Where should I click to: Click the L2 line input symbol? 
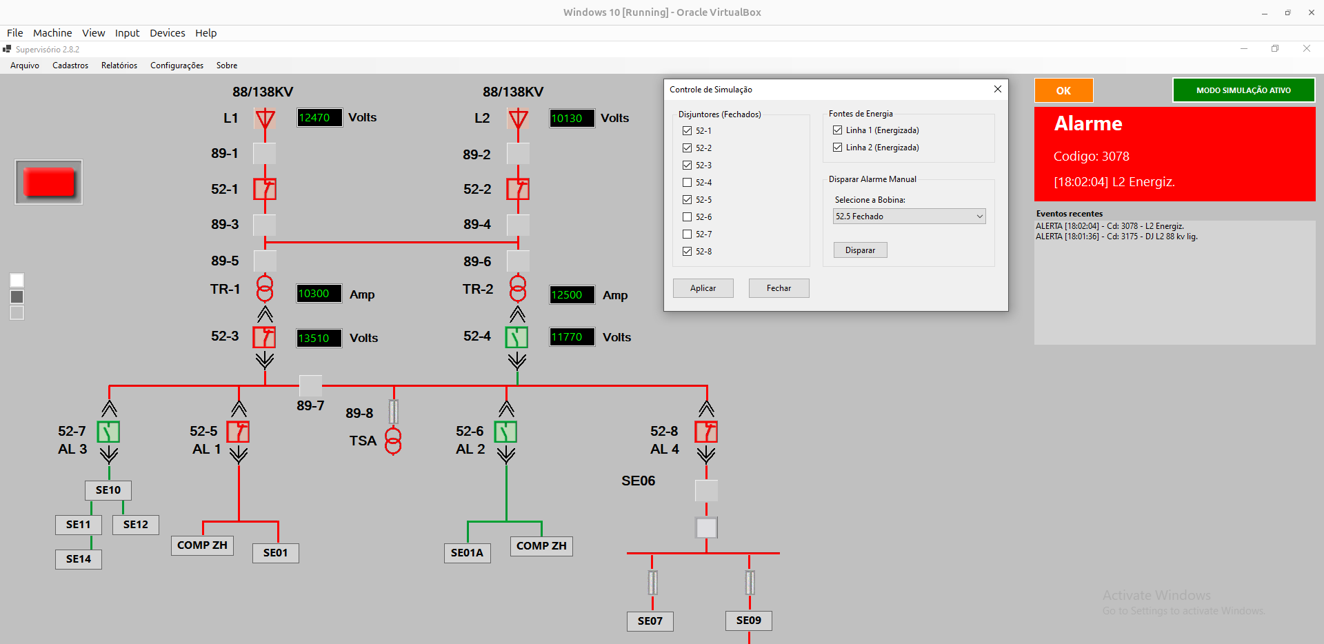coord(518,119)
